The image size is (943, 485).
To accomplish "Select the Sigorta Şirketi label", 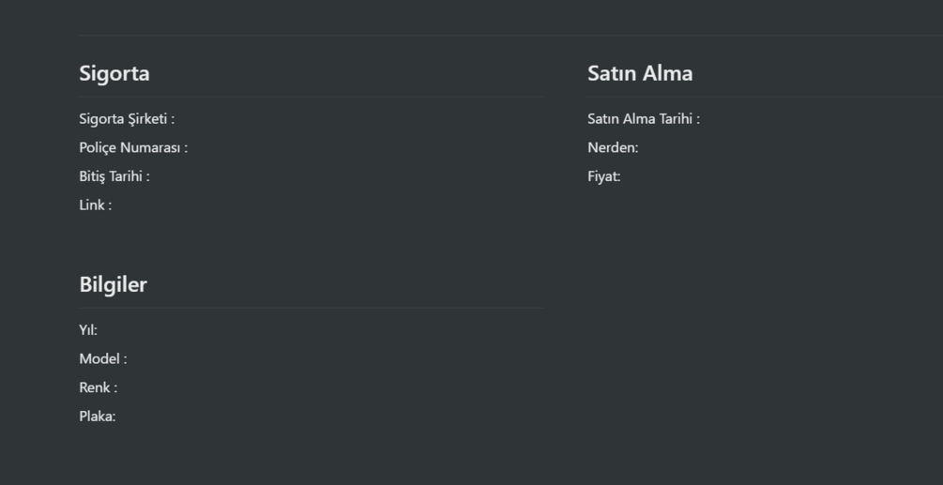I will [x=127, y=119].
